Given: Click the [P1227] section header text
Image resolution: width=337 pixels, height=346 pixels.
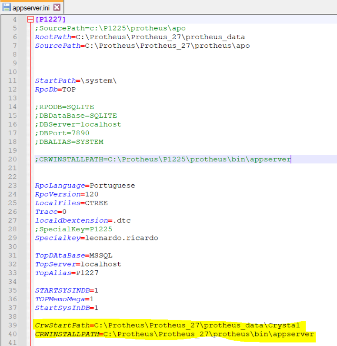Looking at the screenshot, I should tap(50, 20).
